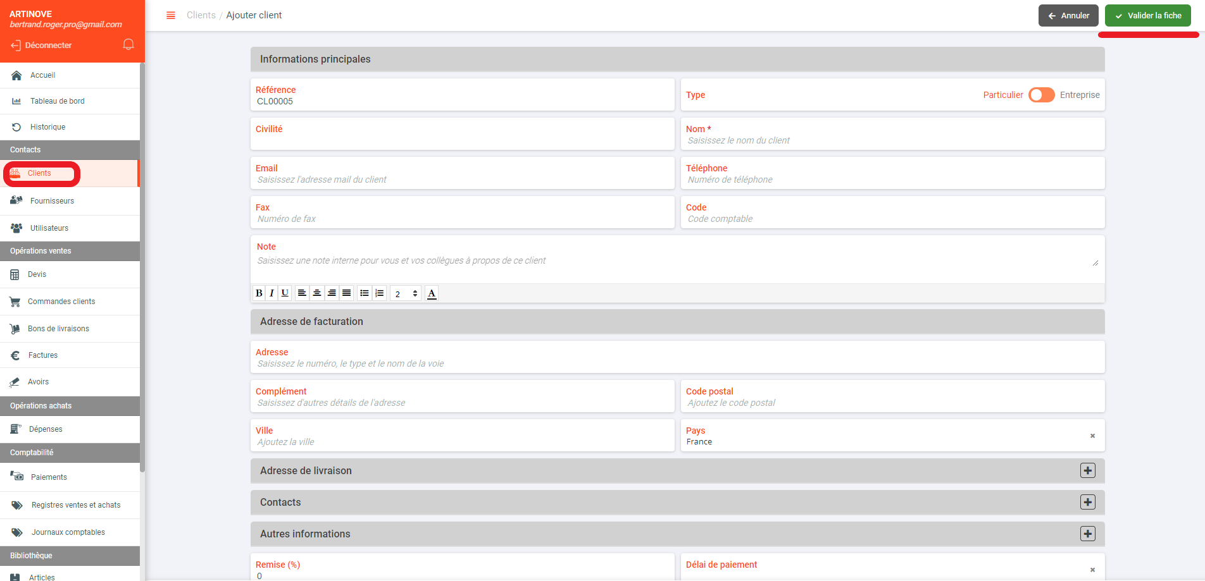This screenshot has width=1205, height=581.
Task: Click the Nom input field
Action: pyautogui.click(x=892, y=140)
